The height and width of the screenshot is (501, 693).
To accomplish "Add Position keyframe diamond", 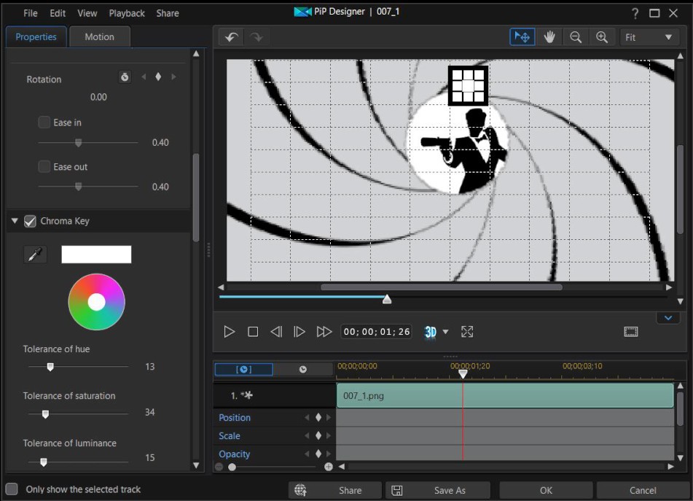I will tap(318, 417).
